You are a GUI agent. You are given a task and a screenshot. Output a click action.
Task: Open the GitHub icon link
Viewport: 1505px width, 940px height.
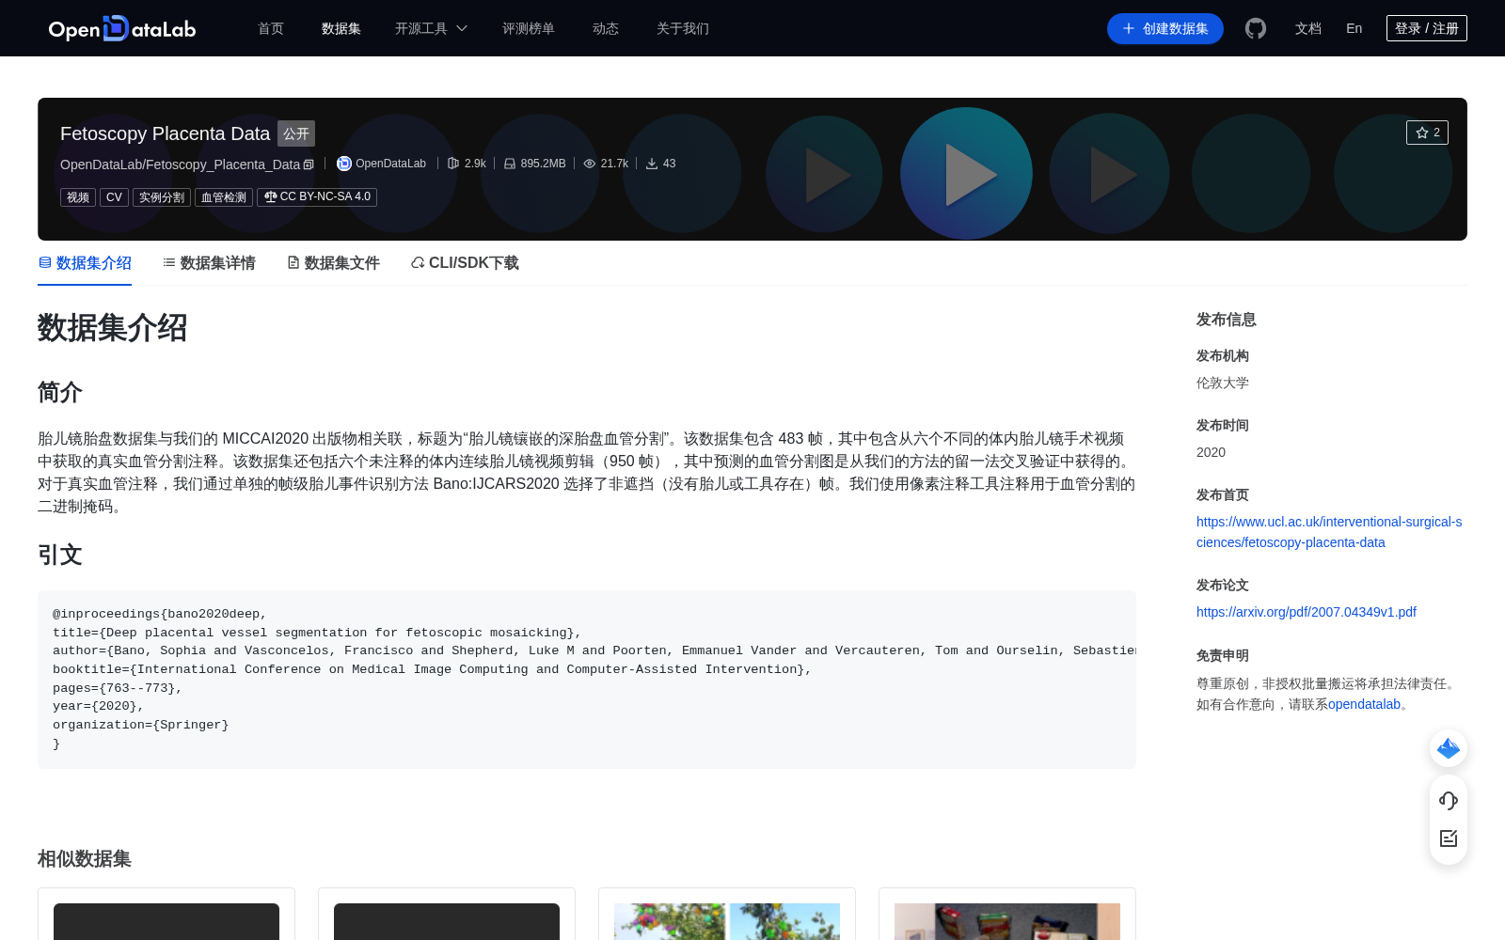[1256, 28]
